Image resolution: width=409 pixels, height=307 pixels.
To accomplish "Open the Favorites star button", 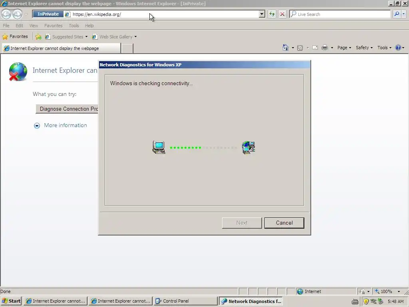I will (x=15, y=36).
